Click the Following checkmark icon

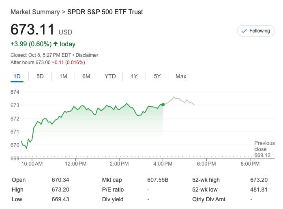point(244,31)
